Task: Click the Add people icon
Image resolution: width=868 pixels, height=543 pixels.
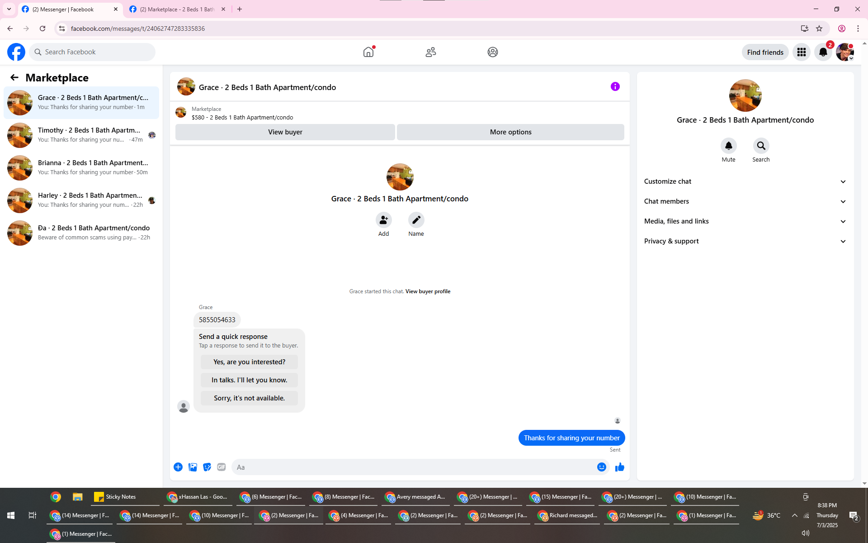Action: click(383, 220)
